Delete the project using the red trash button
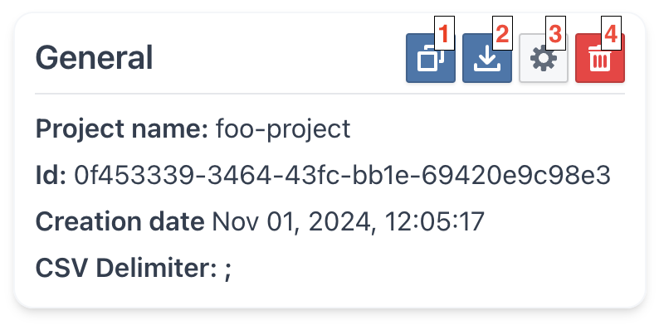The image size is (659, 325). (x=600, y=58)
